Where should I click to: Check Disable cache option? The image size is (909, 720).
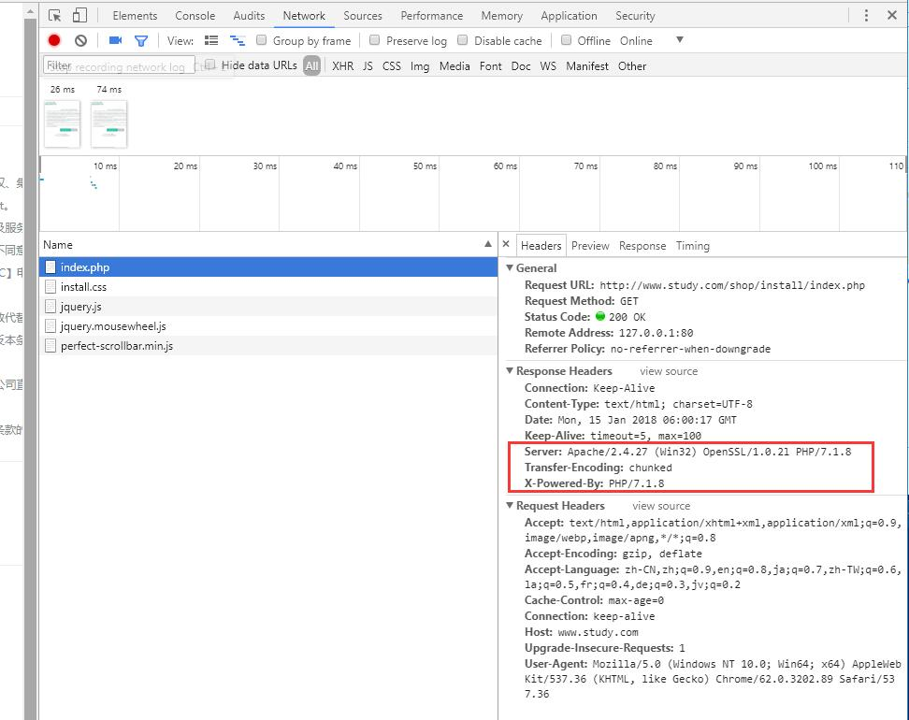click(462, 40)
